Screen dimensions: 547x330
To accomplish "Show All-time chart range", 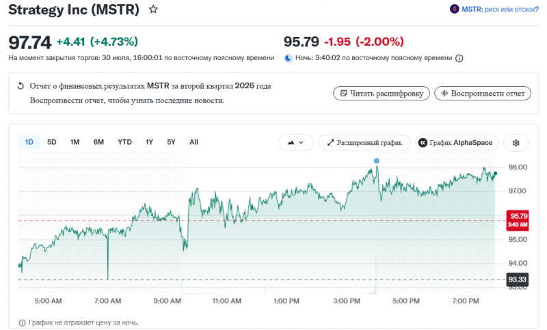I will click(x=194, y=142).
